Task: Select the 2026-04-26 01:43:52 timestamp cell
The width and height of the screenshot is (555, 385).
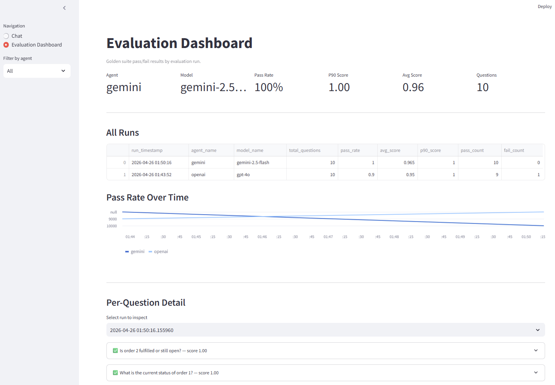Action: point(158,175)
